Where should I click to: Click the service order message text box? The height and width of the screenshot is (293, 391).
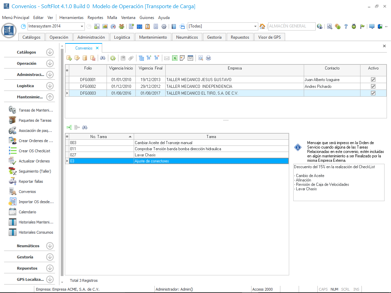(x=339, y=182)
